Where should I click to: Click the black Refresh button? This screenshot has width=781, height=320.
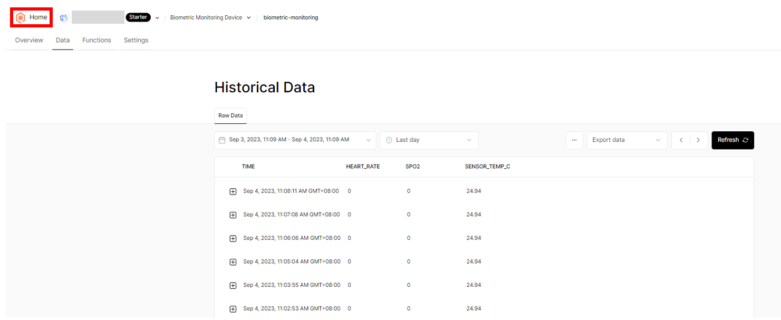732,140
